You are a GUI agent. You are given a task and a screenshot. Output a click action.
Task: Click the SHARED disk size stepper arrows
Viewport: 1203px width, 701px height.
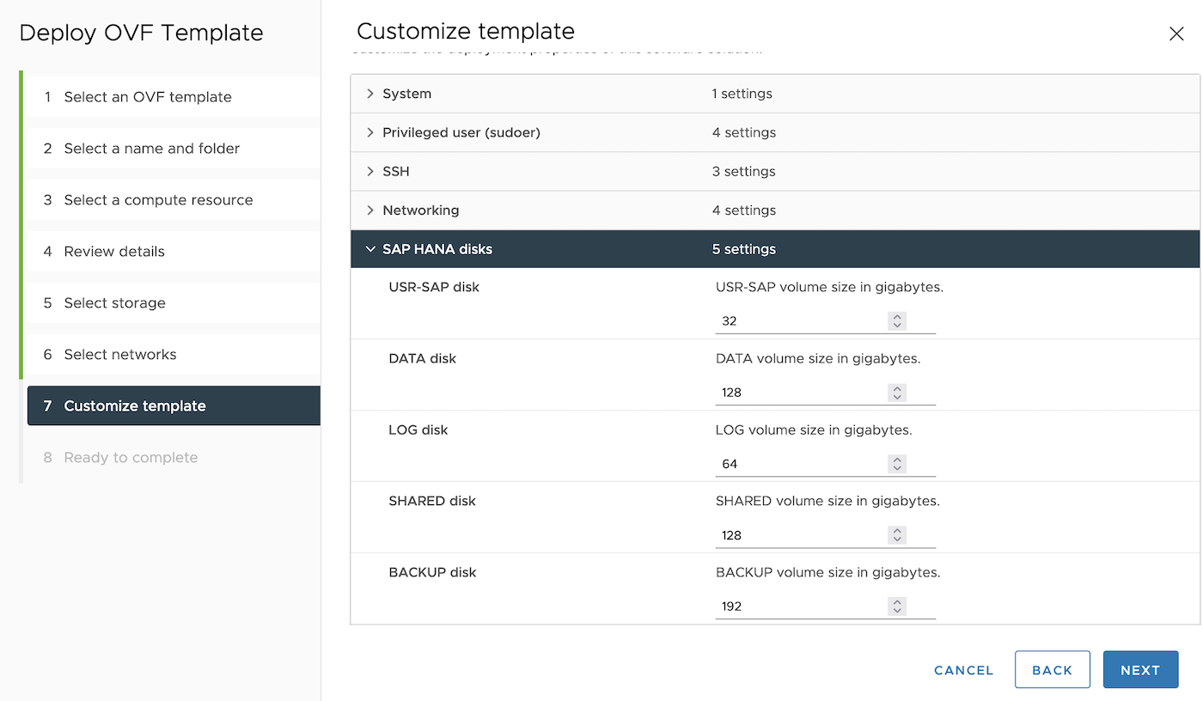tap(897, 535)
